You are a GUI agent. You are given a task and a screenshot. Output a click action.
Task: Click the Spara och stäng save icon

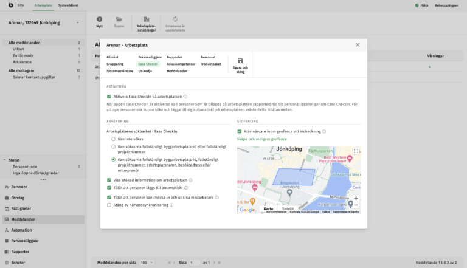click(240, 61)
